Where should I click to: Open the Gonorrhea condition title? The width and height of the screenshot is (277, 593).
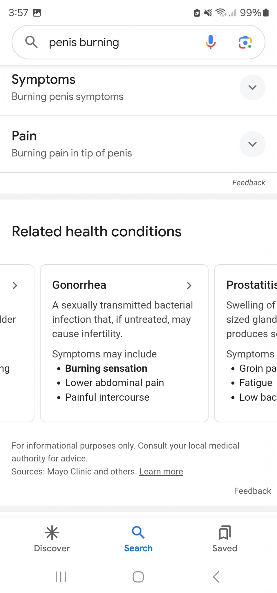(79, 285)
